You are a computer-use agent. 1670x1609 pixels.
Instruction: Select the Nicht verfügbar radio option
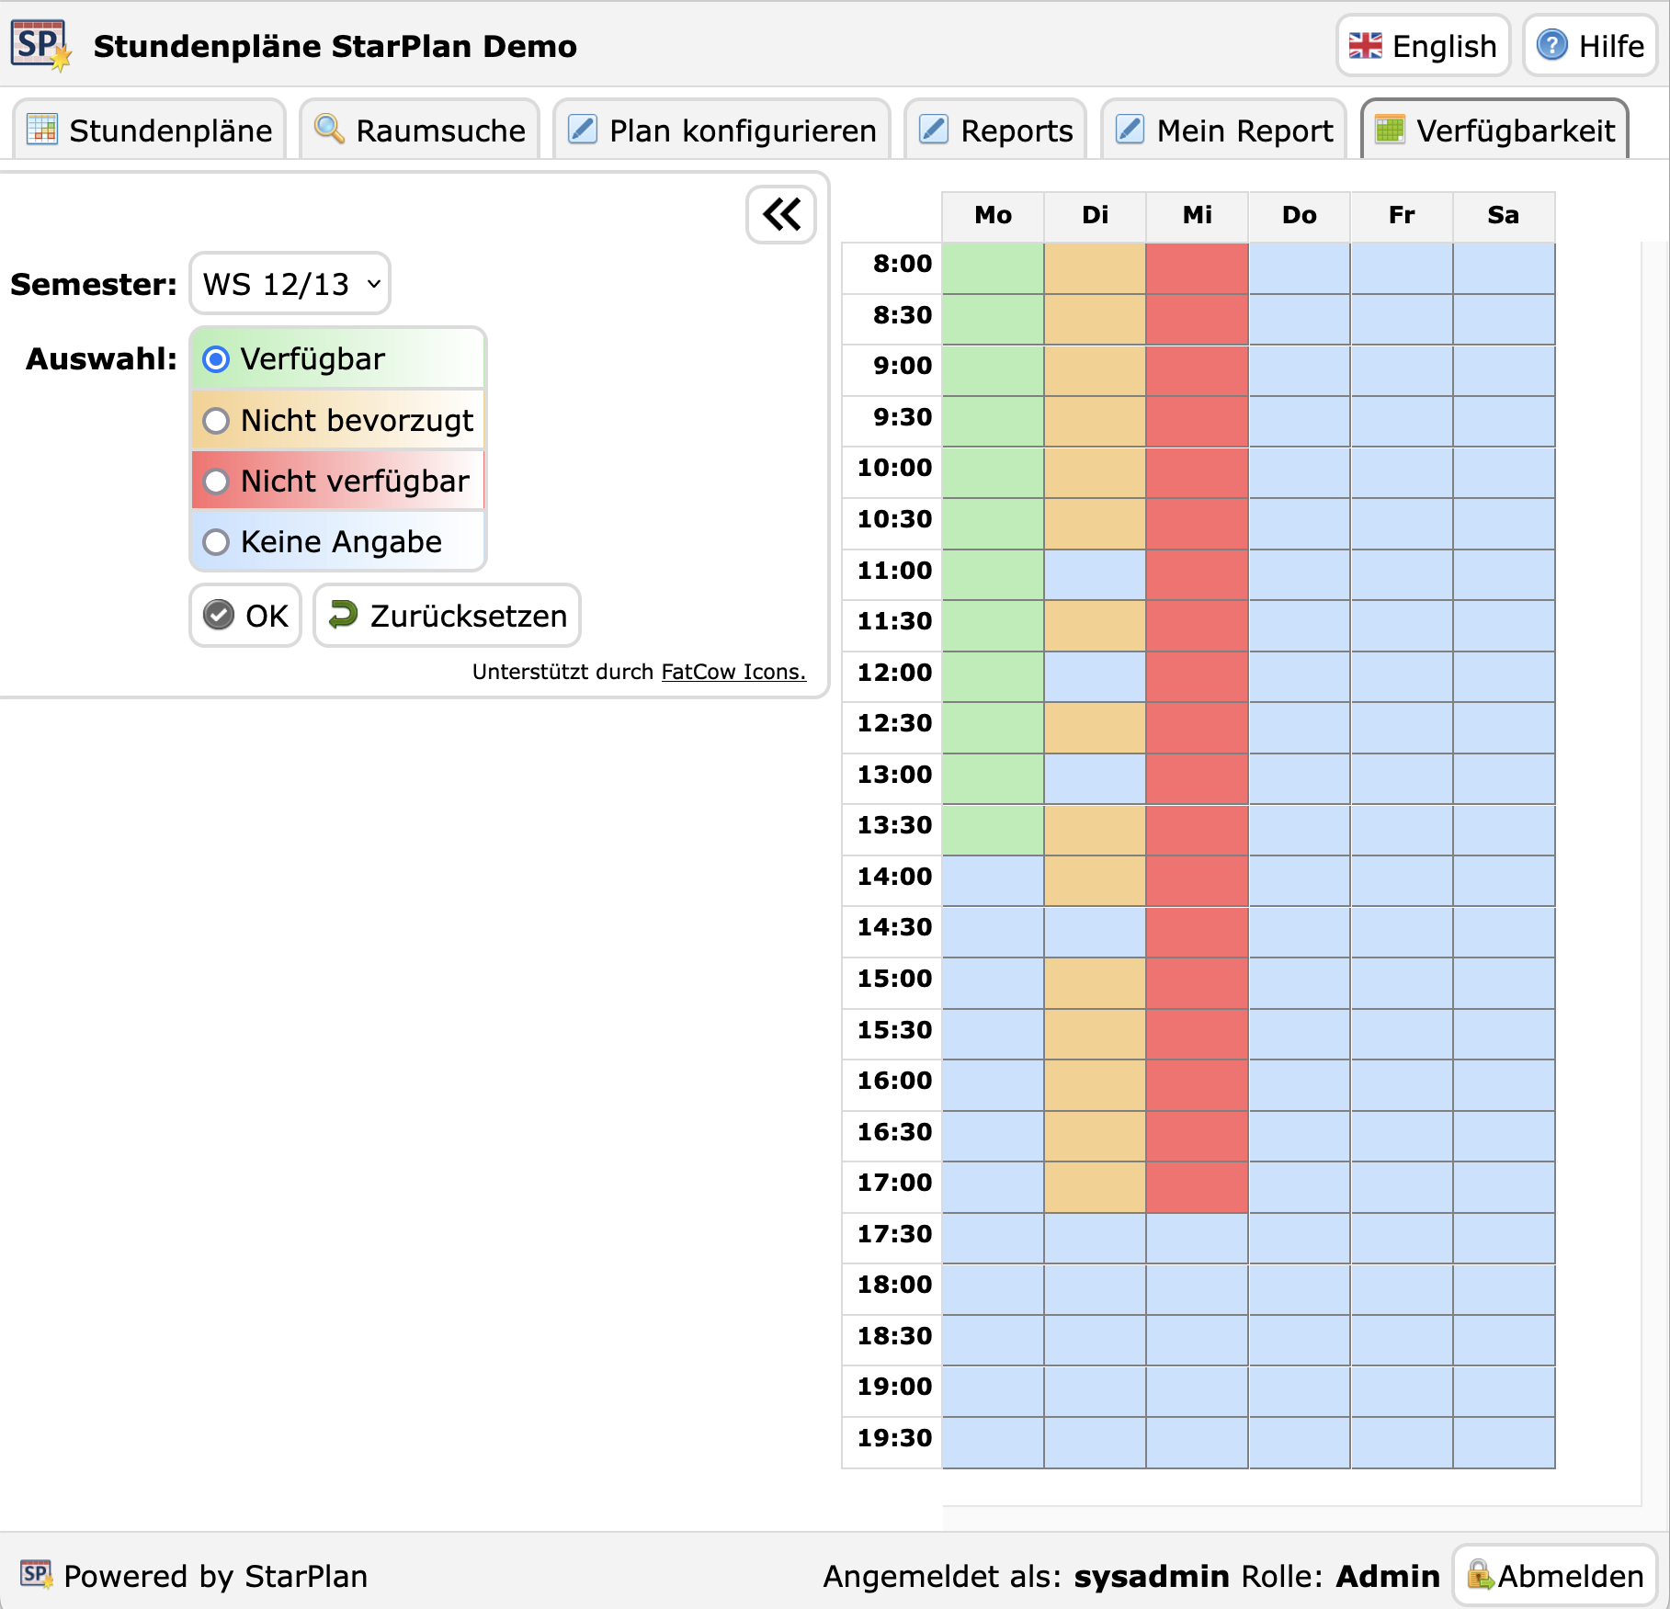(x=216, y=482)
